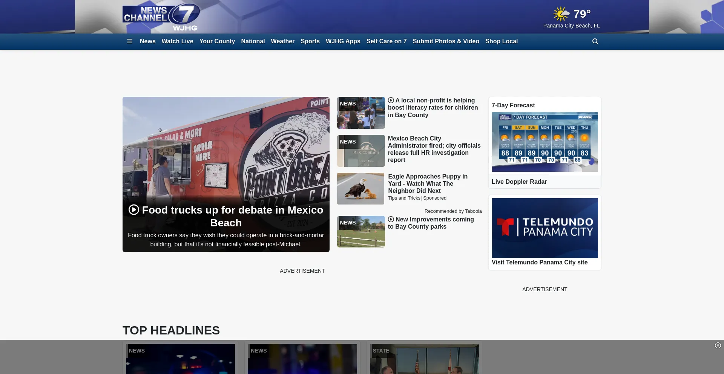Visit Telemundo Panama City site link
Screen dimensions: 724x374
tap(539, 262)
